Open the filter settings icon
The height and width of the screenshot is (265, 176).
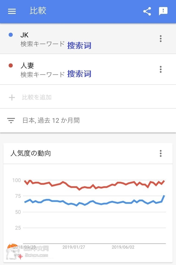click(11, 120)
